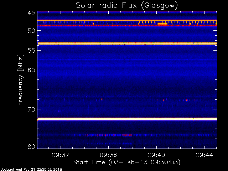
Task: Click the red noisy band near 49 MHz
Action: pyautogui.click(x=127, y=26)
